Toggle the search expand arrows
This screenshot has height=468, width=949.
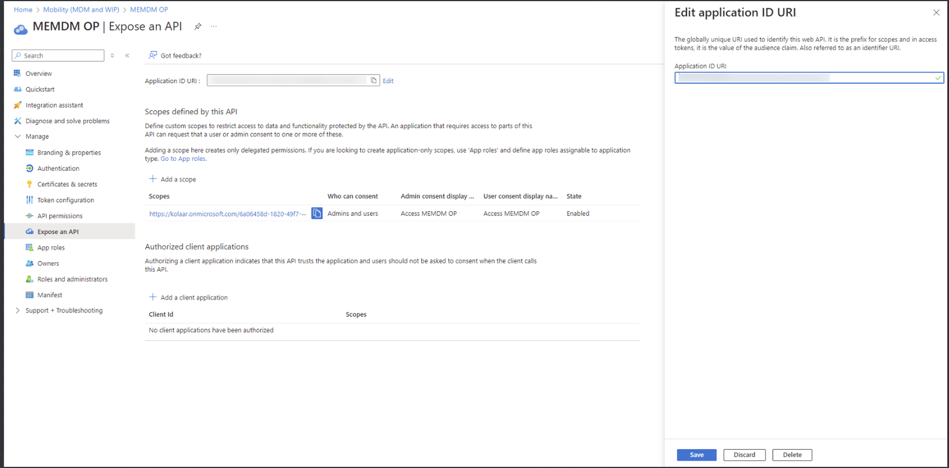[112, 56]
